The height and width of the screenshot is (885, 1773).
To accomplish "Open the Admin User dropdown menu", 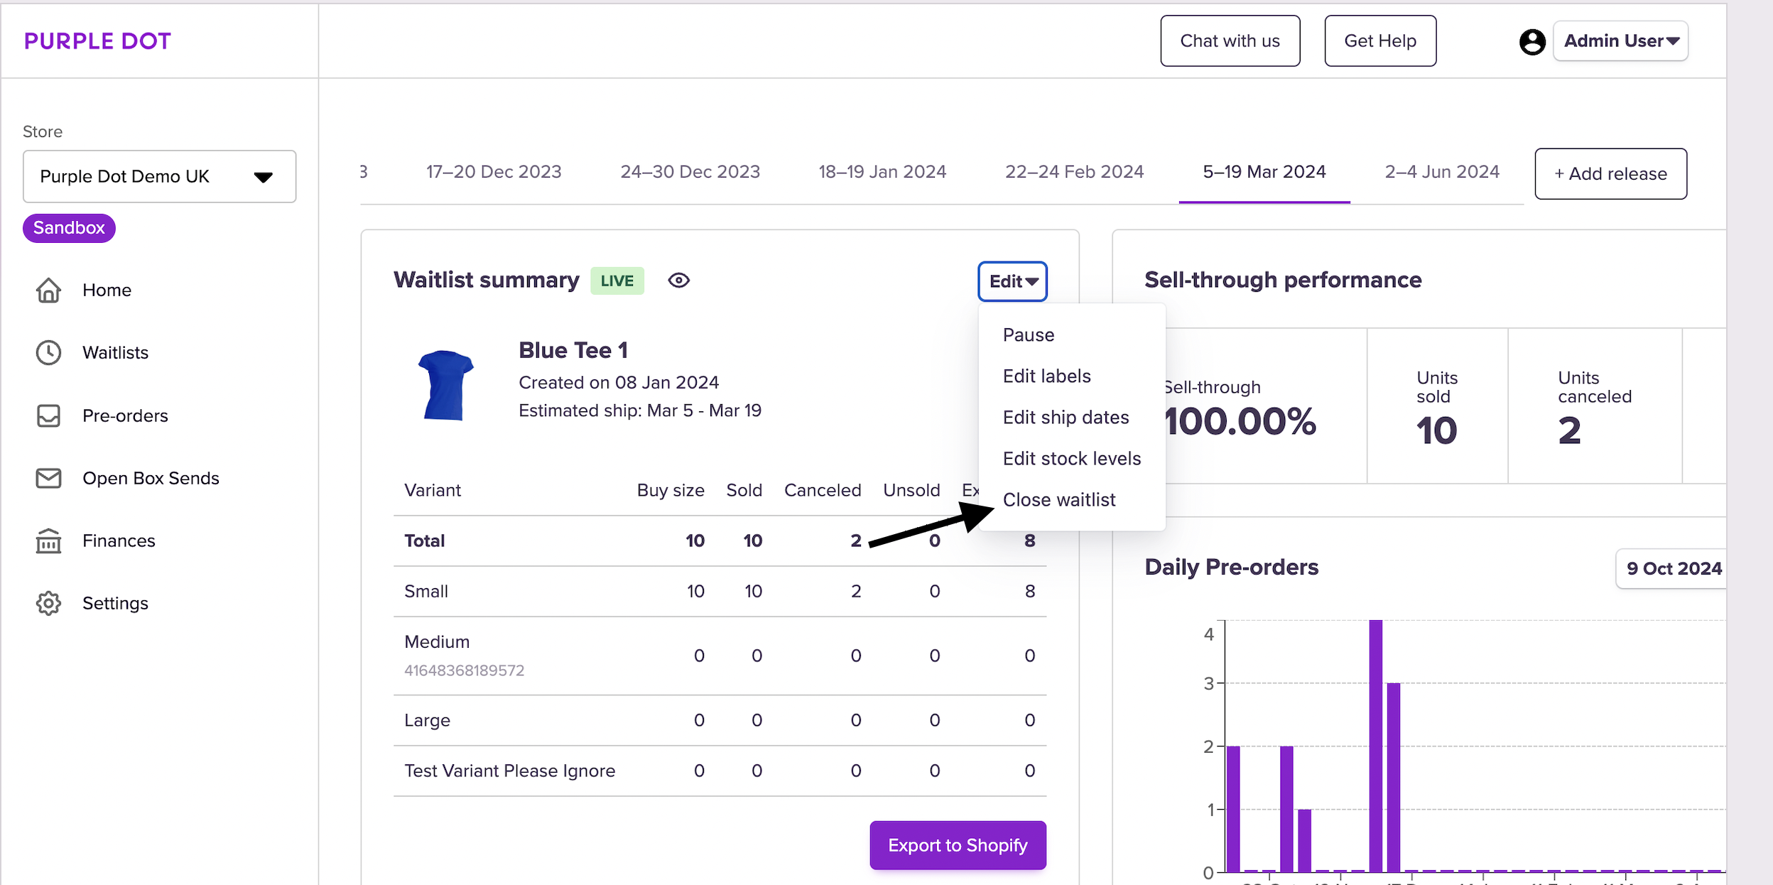I will click(x=1620, y=41).
